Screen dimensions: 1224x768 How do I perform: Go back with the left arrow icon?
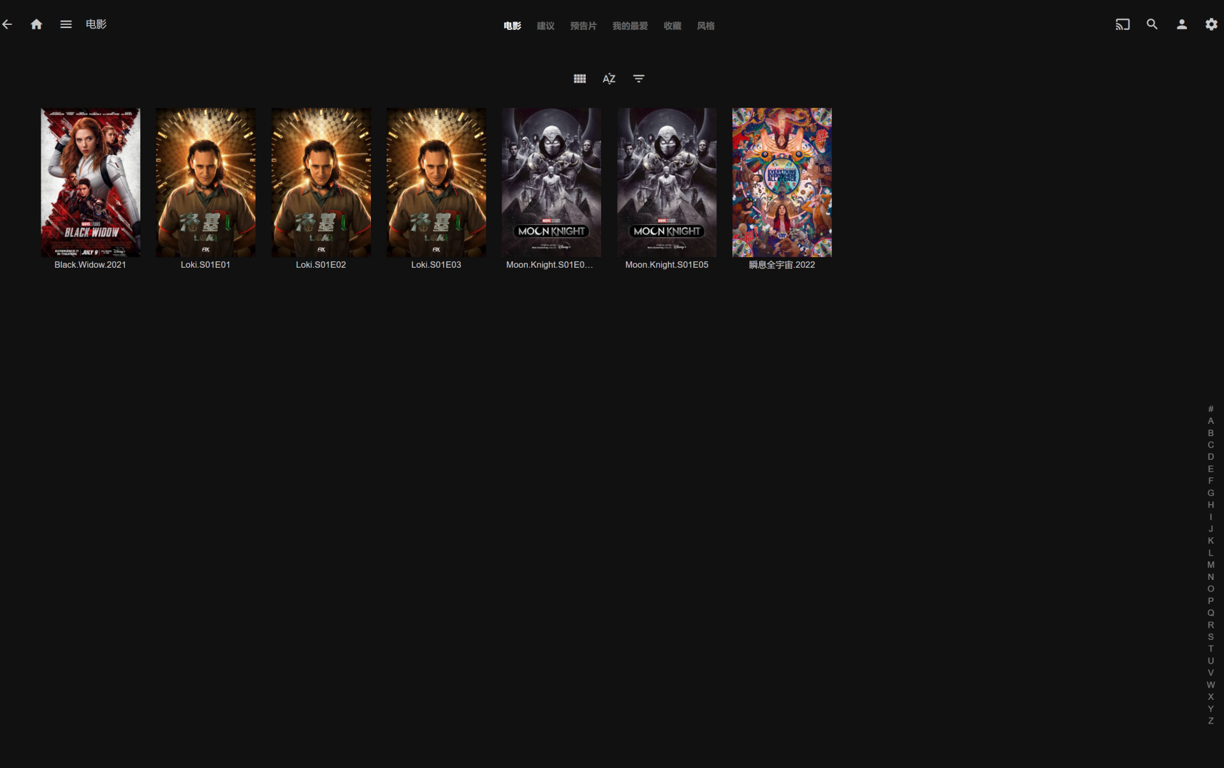[x=7, y=24]
